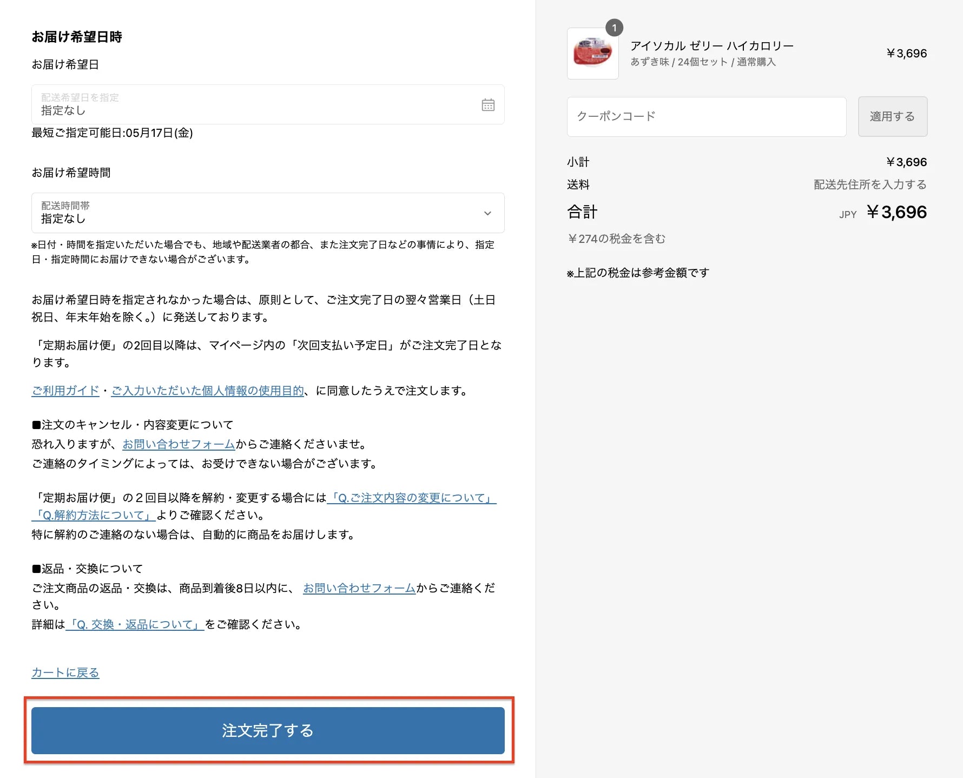
Task: Click the 合計 total amount ¥3,696
Action: click(x=896, y=212)
